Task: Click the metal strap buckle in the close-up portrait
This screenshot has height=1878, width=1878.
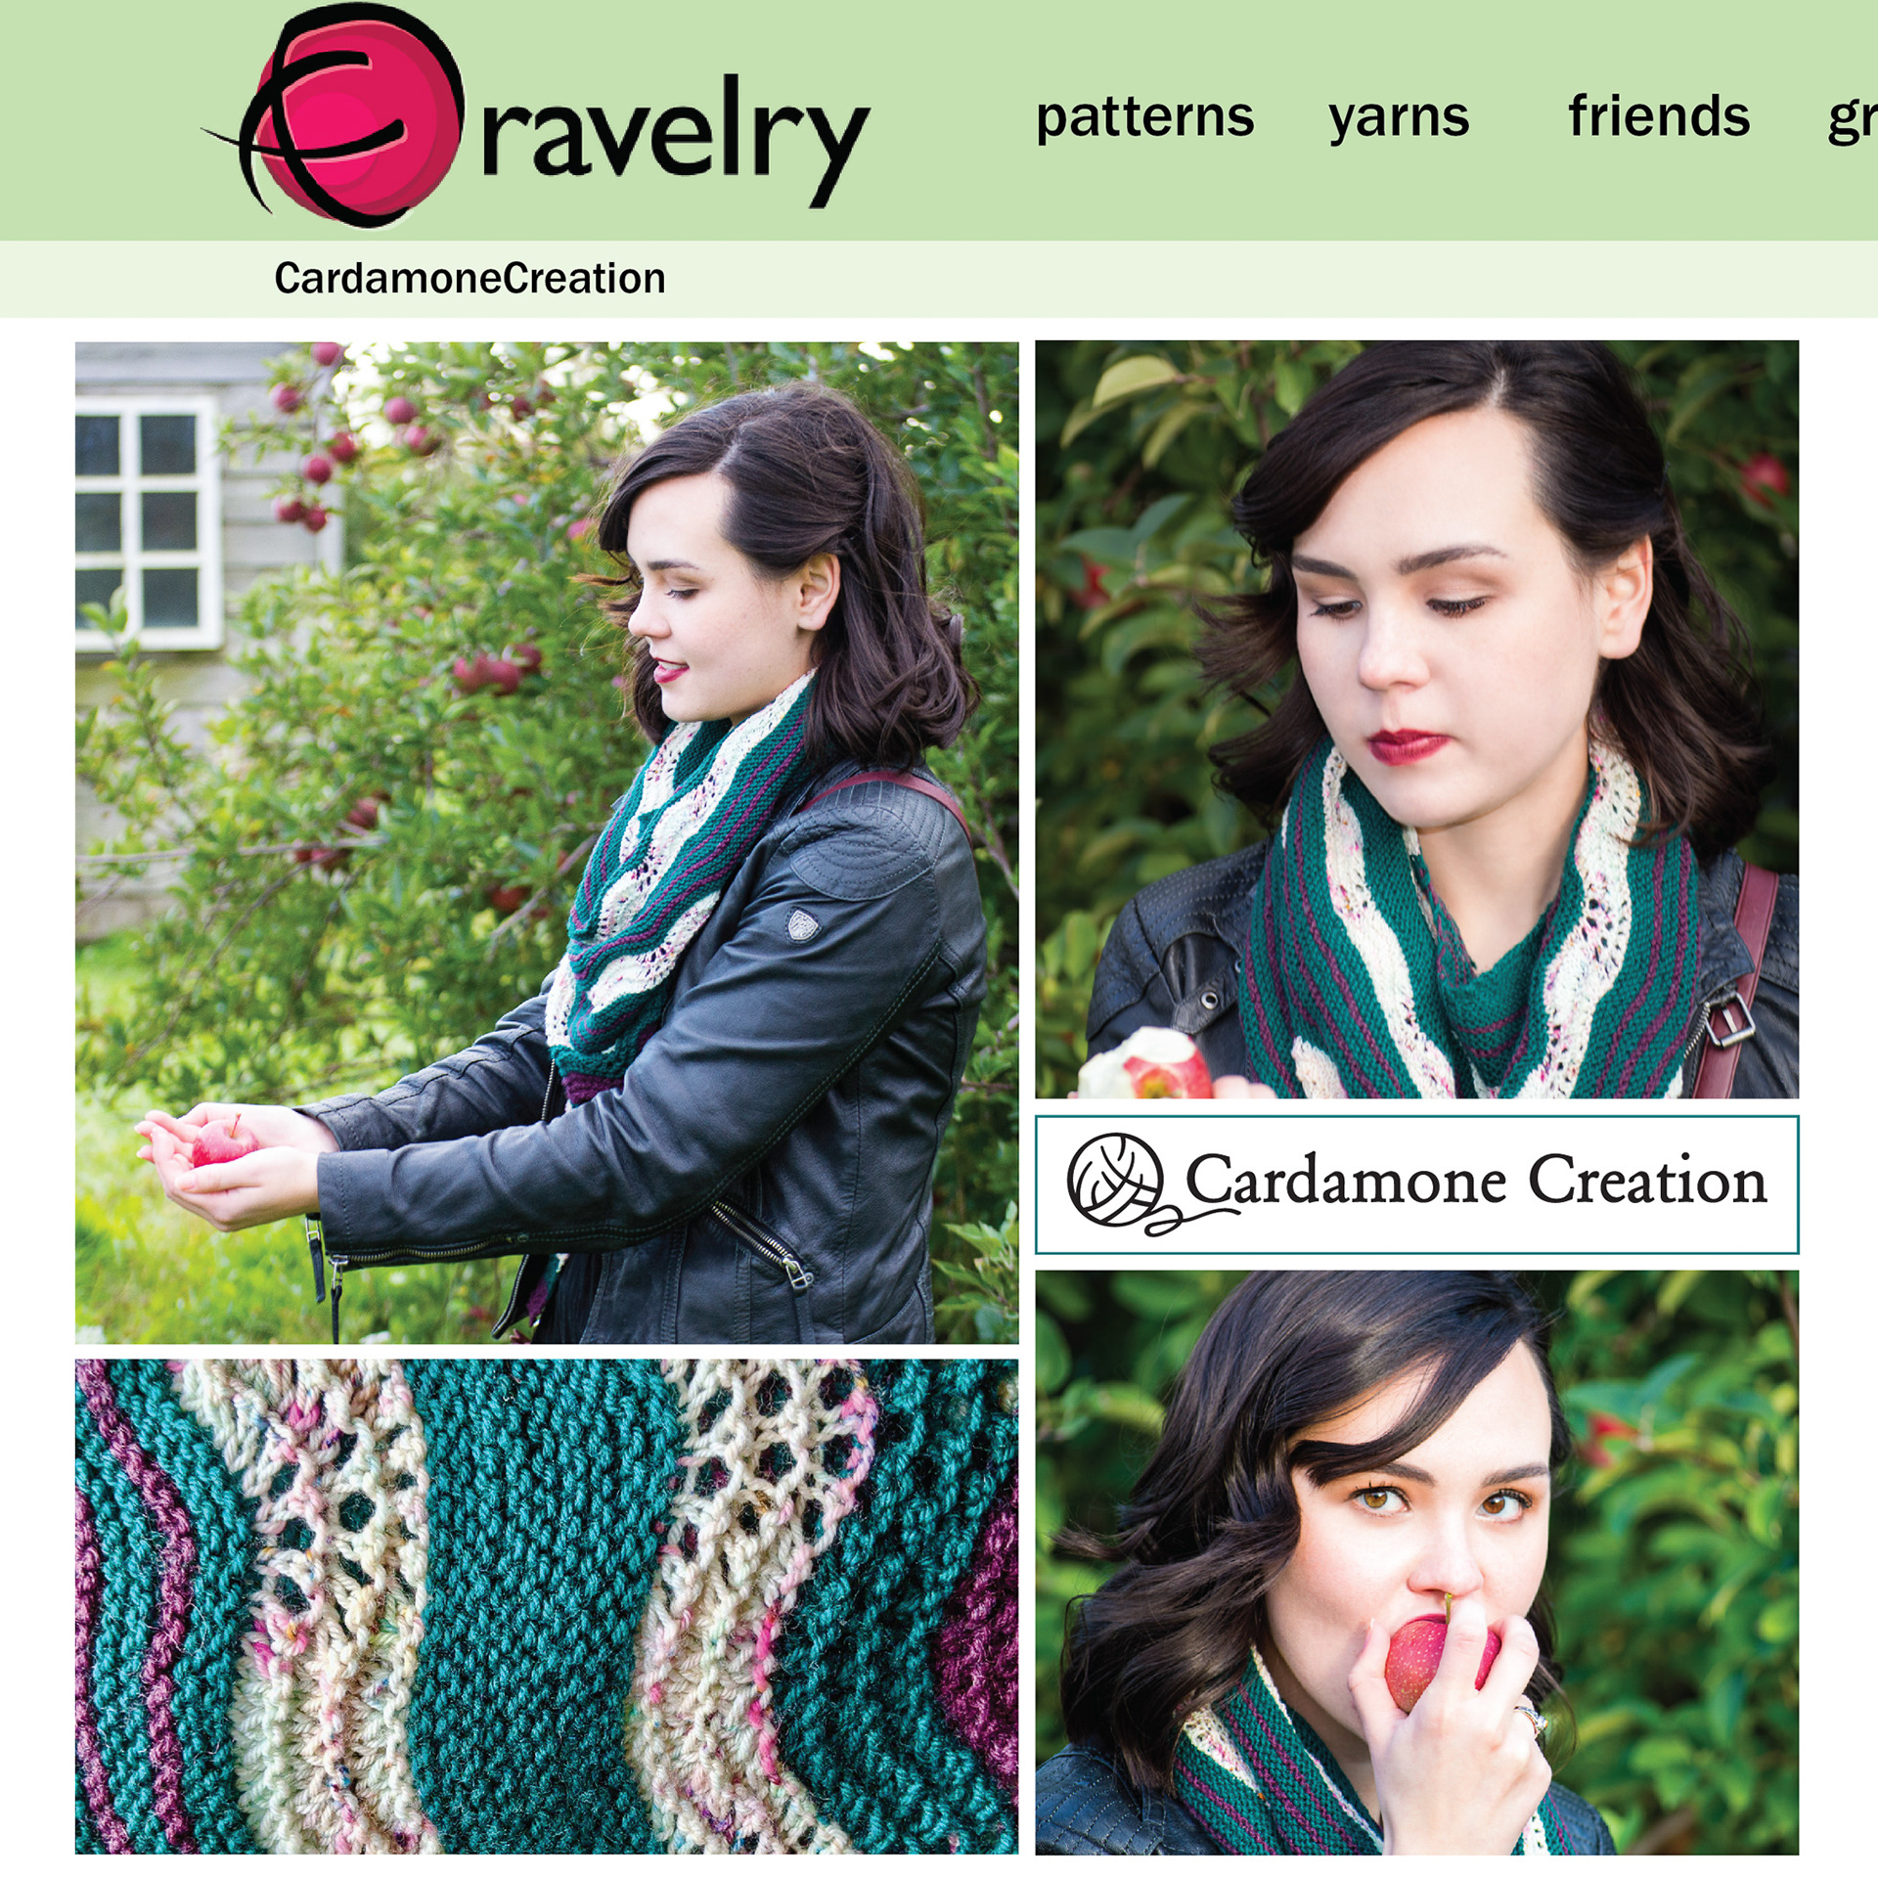Action: [x=1728, y=1019]
